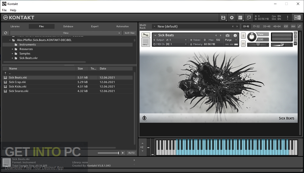
Task: Select rack page 17-32
Action: coord(256,26)
